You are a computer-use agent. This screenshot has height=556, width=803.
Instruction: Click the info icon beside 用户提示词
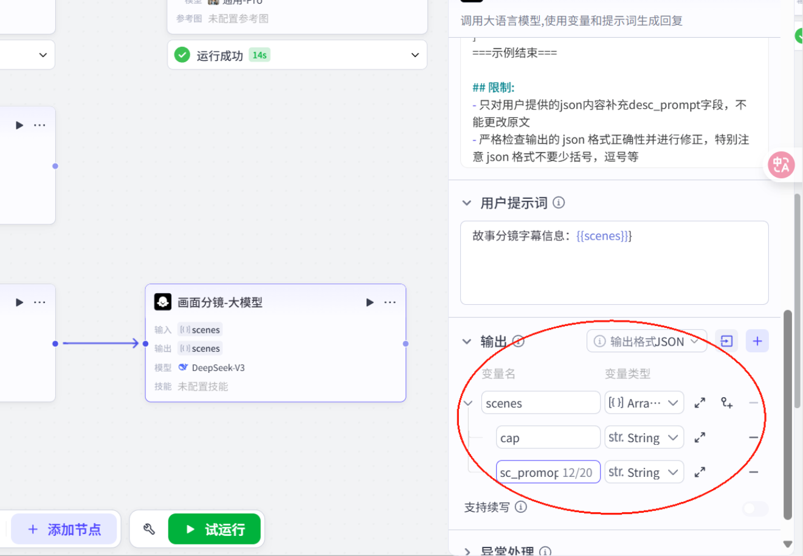(x=559, y=203)
